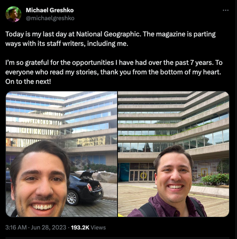The width and height of the screenshot is (237, 239).
Task: Click the boulder beside the car in left photo
Action: pyautogui.click(x=107, y=178)
